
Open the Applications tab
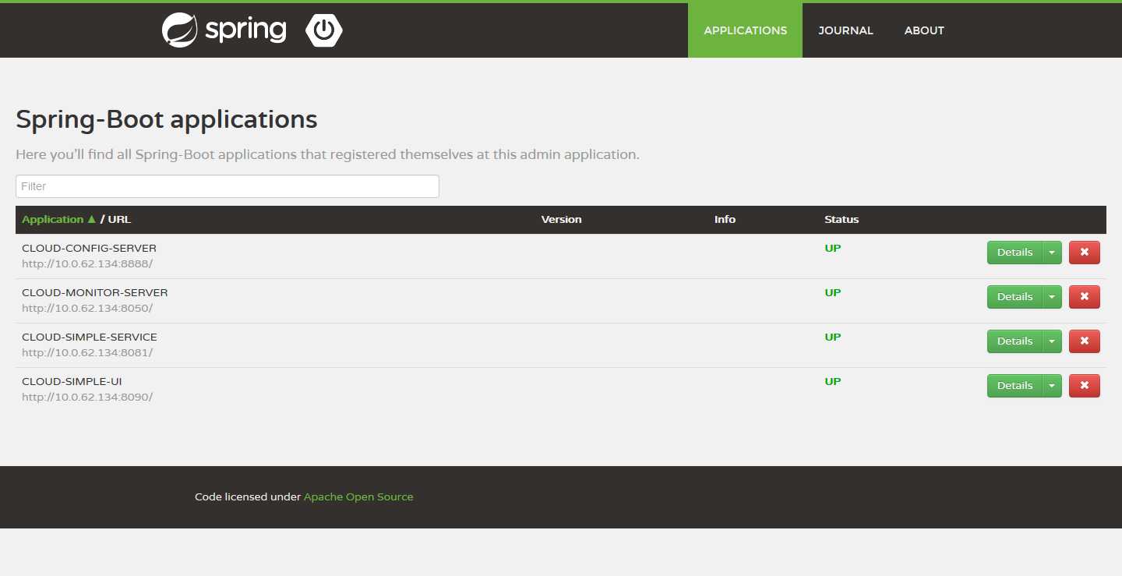pos(745,30)
